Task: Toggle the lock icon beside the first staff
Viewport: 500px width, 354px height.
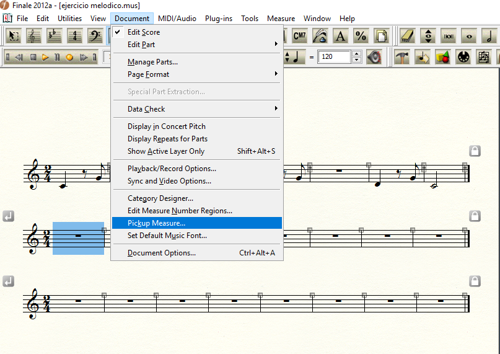Action: point(475,151)
